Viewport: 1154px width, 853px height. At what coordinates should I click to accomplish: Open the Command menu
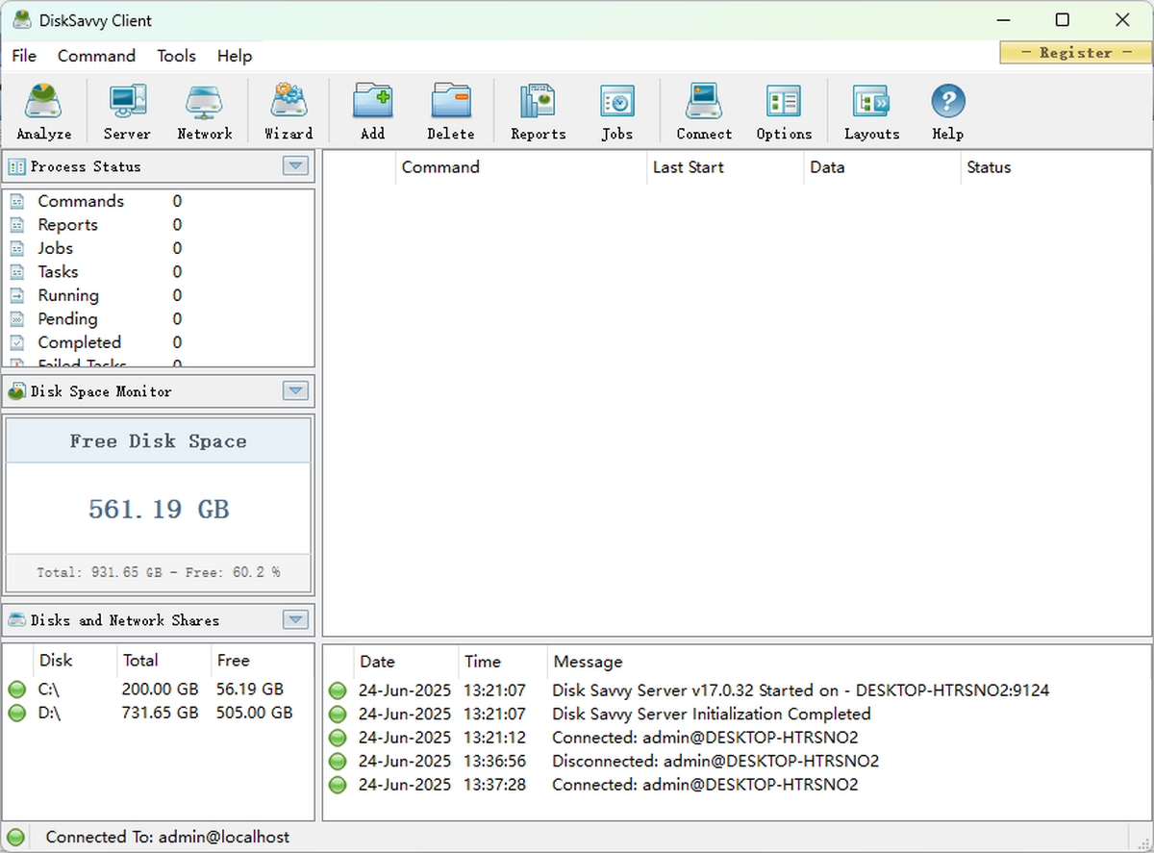coord(96,56)
